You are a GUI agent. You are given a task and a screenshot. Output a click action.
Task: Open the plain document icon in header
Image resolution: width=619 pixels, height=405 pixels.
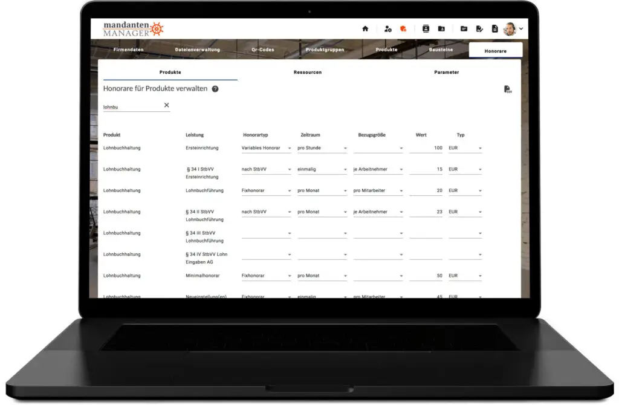coord(494,28)
